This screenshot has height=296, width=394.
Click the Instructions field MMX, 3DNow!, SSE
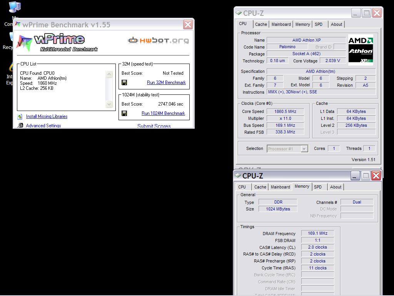(321, 92)
